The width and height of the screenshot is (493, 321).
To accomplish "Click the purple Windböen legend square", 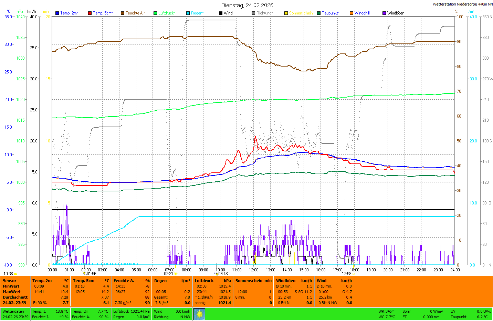I will (x=384, y=13).
